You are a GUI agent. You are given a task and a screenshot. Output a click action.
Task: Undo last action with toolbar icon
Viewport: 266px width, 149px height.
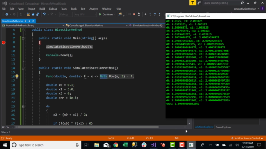pos(44,14)
